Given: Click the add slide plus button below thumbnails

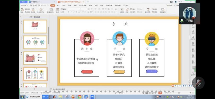Looking at the screenshot, I should [34, 89].
